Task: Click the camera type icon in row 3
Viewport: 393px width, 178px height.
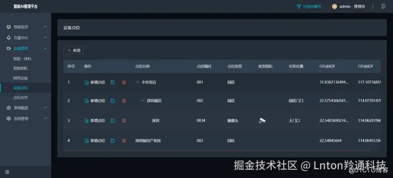Action: click(262, 121)
